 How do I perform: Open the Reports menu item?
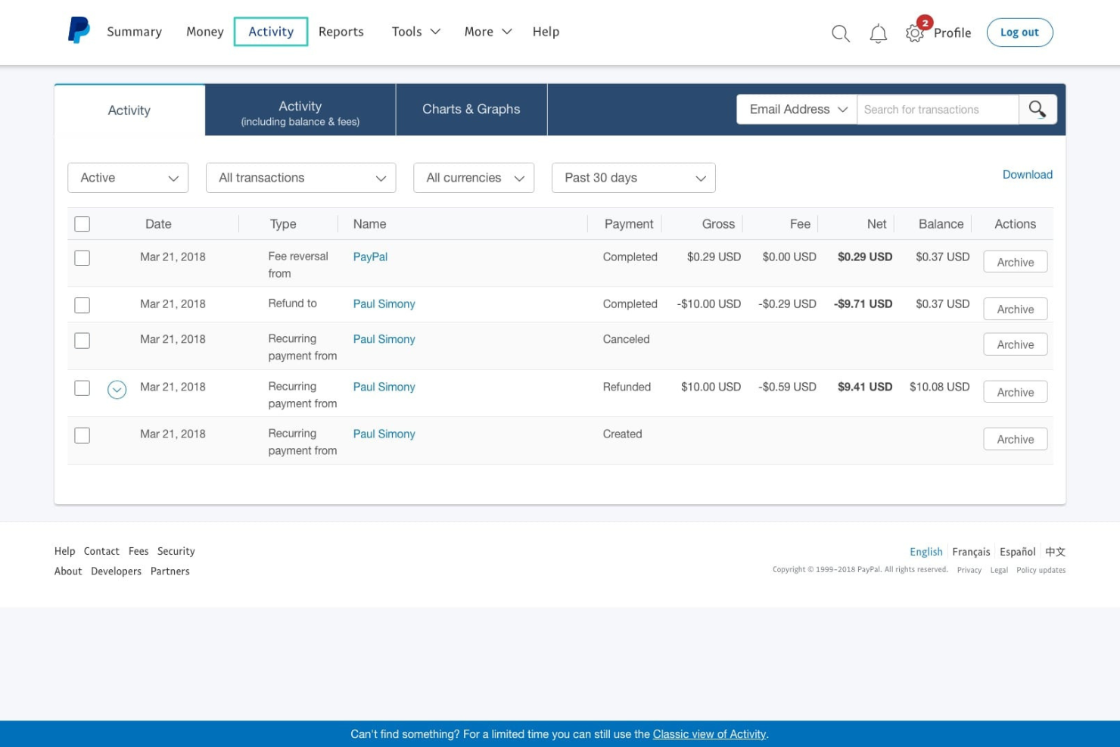click(341, 31)
